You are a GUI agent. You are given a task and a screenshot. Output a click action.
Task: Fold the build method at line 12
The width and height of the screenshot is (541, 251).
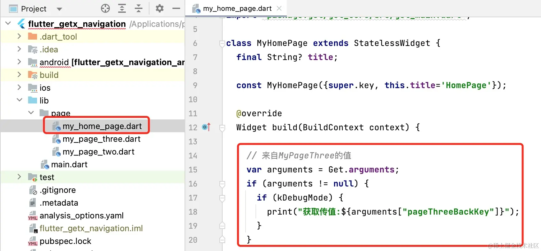point(222,128)
